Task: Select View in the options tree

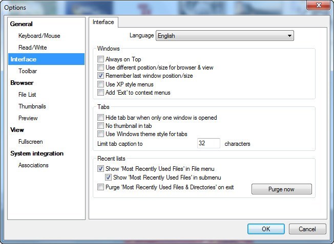Action: [17, 130]
